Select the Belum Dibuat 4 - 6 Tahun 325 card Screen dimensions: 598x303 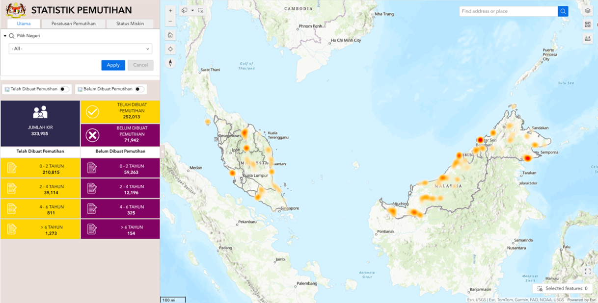coord(120,209)
